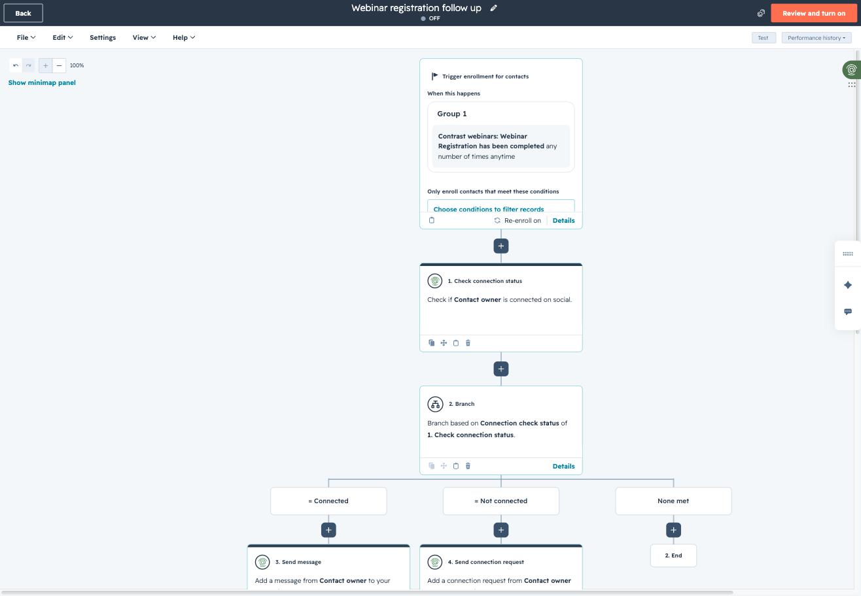The width and height of the screenshot is (861, 596).
Task: Click '1. Check connection status' heading
Action: (x=485, y=281)
